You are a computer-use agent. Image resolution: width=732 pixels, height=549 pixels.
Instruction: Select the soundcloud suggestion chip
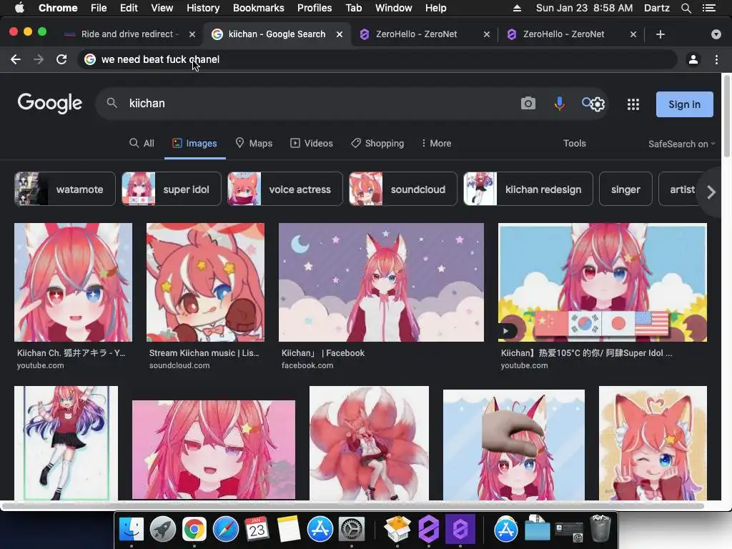pos(403,189)
